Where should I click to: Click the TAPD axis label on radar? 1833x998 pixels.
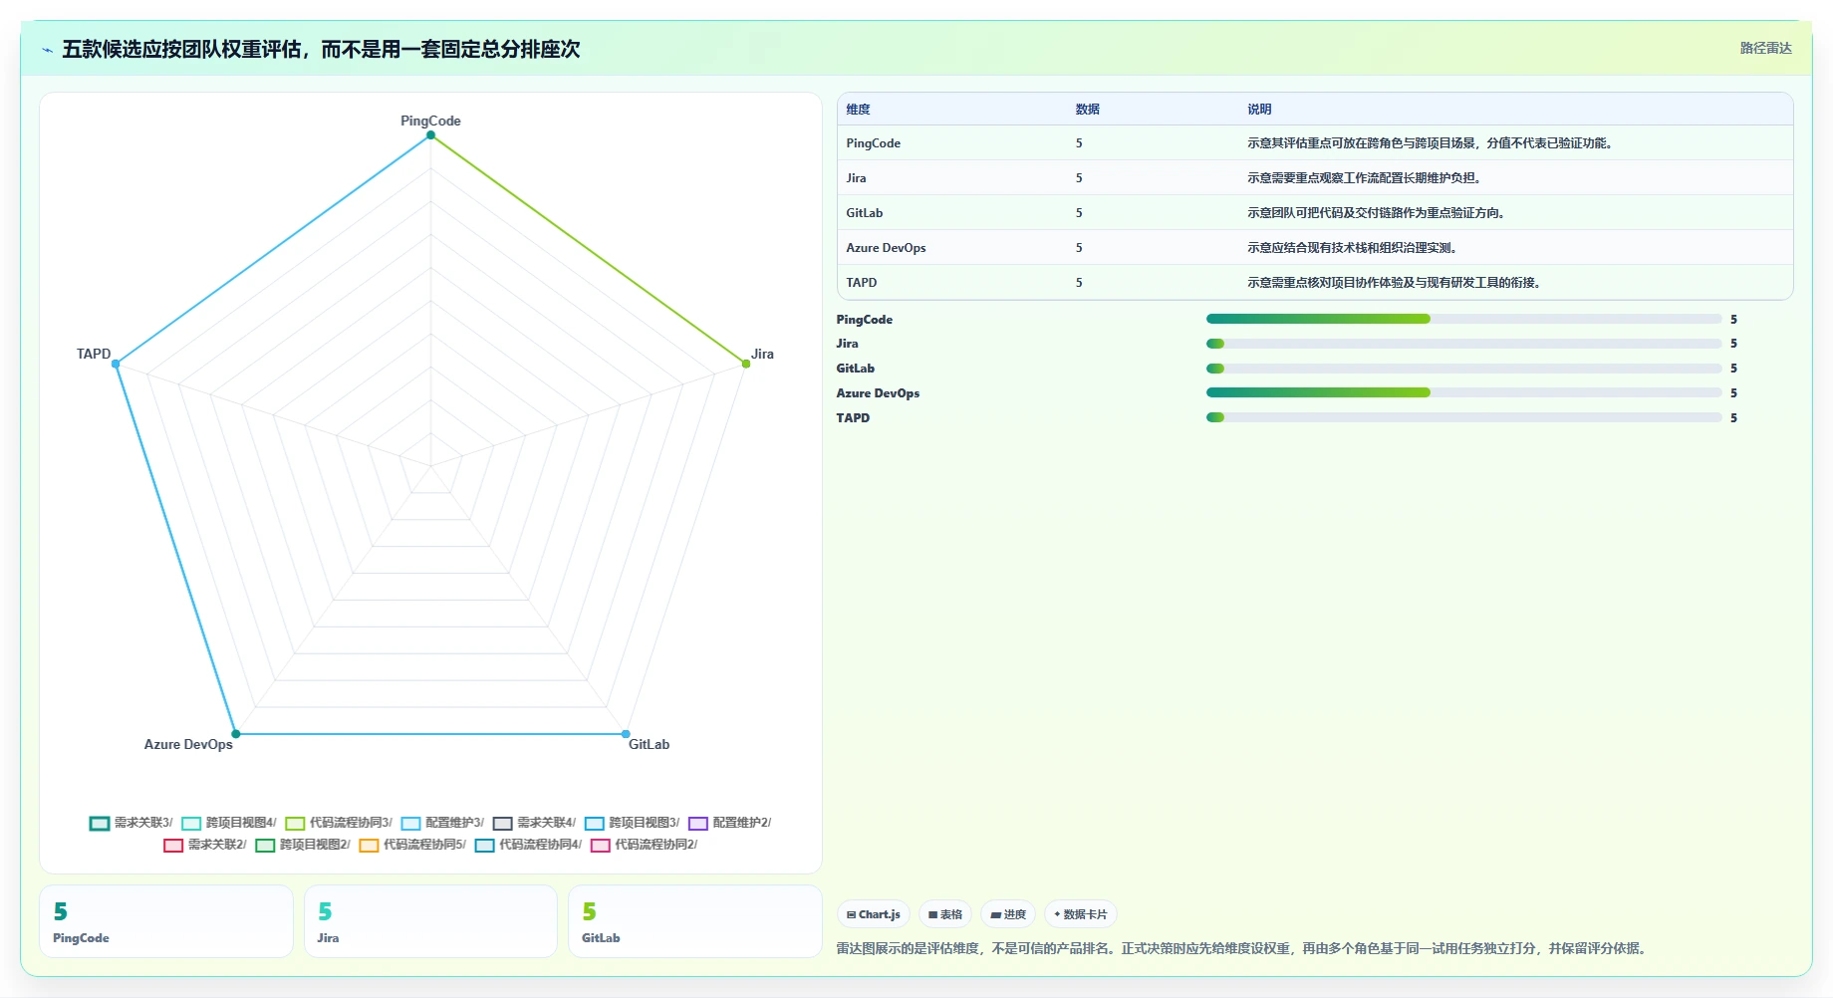pyautogui.click(x=94, y=354)
